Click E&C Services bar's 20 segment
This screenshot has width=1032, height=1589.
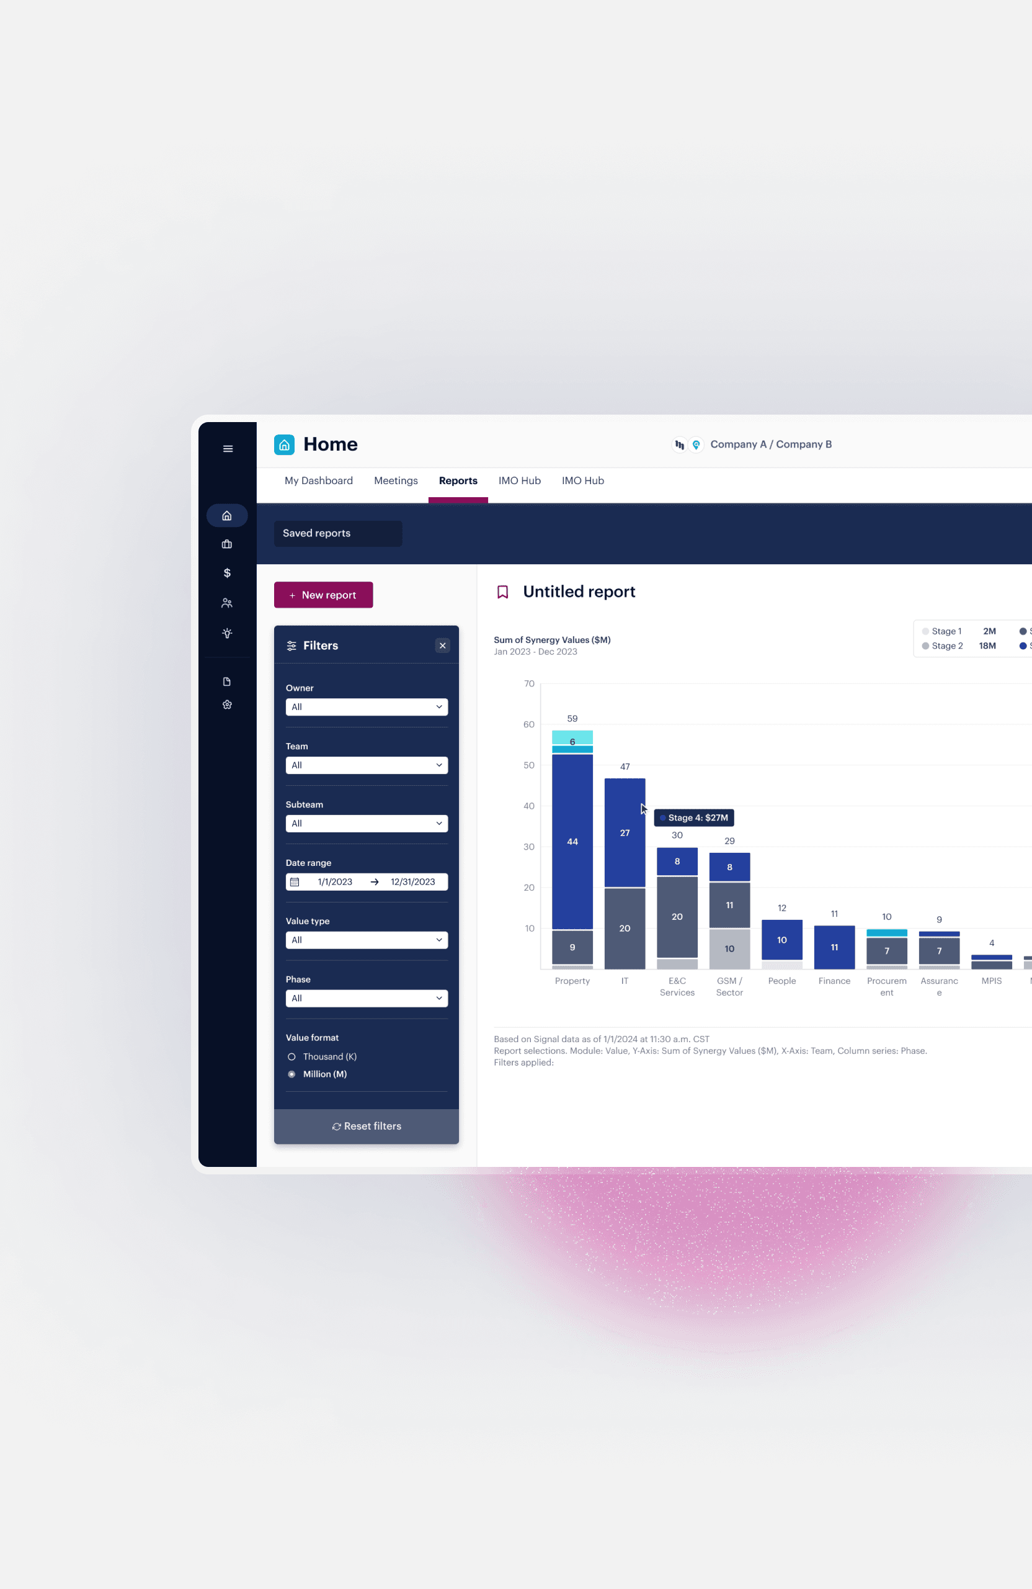(x=677, y=917)
